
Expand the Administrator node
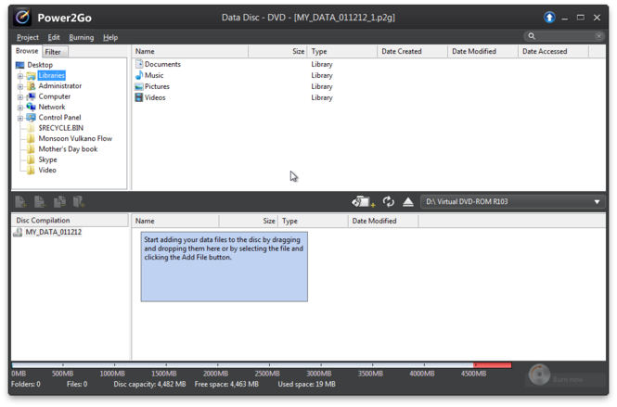tap(20, 86)
